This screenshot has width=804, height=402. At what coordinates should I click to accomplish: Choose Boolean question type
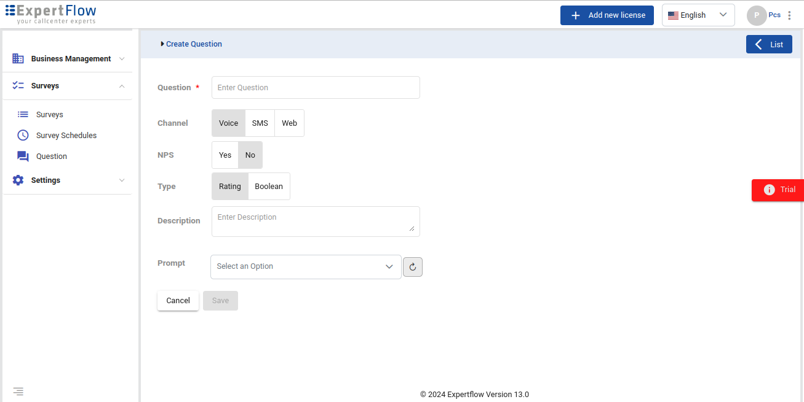click(269, 187)
